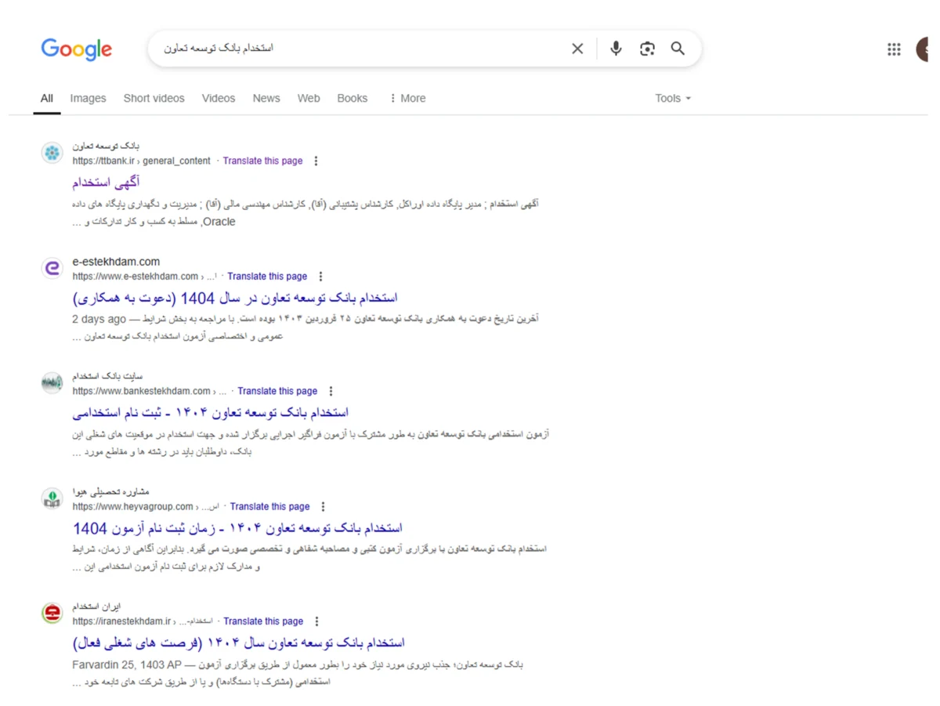Click Translate this page for e-estekhdam.com

click(x=267, y=276)
